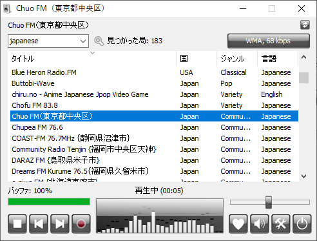
Task: Select the DARAZ FM {鳥取県米子市} station
Action: [x=154, y=160]
